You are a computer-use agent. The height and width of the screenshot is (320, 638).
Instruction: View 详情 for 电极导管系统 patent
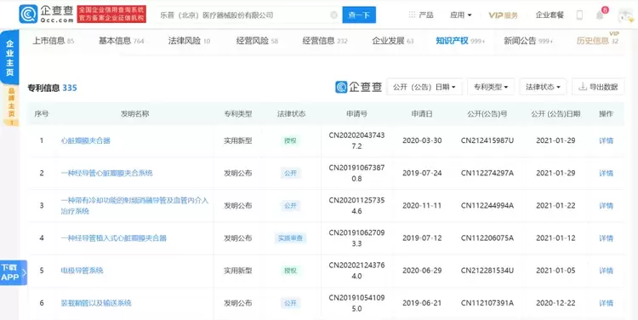pos(606,271)
